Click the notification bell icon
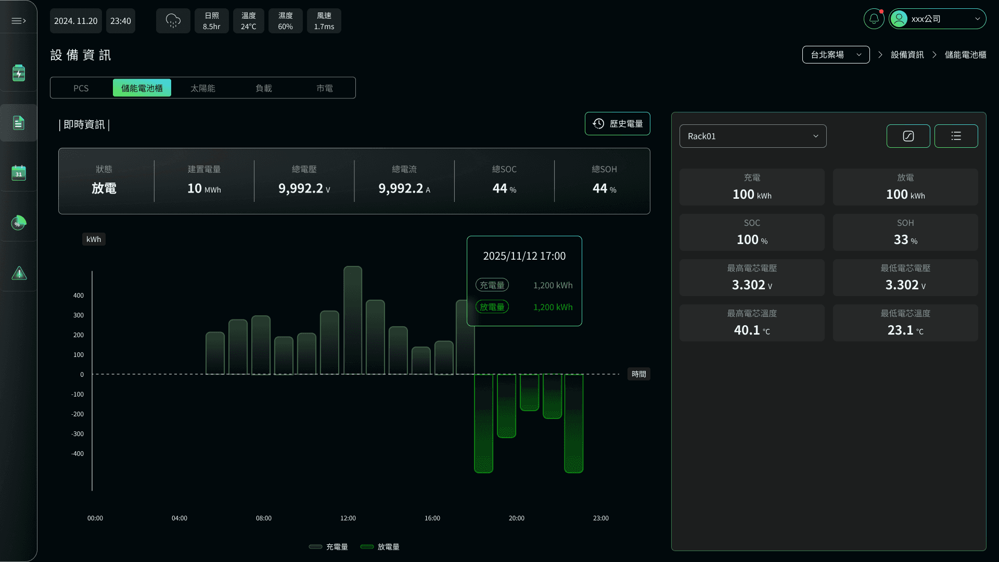999x562 pixels. pyautogui.click(x=874, y=18)
